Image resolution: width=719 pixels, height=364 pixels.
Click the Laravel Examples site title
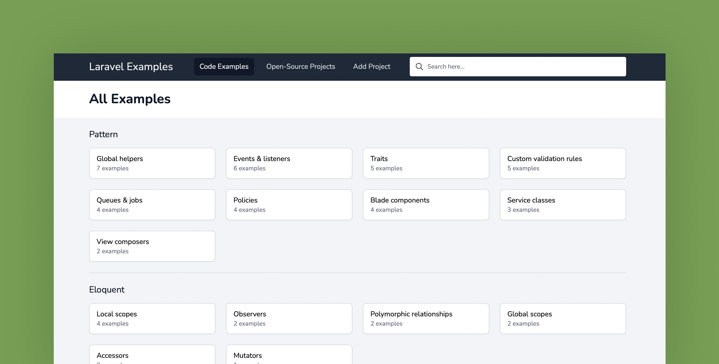[x=131, y=67]
